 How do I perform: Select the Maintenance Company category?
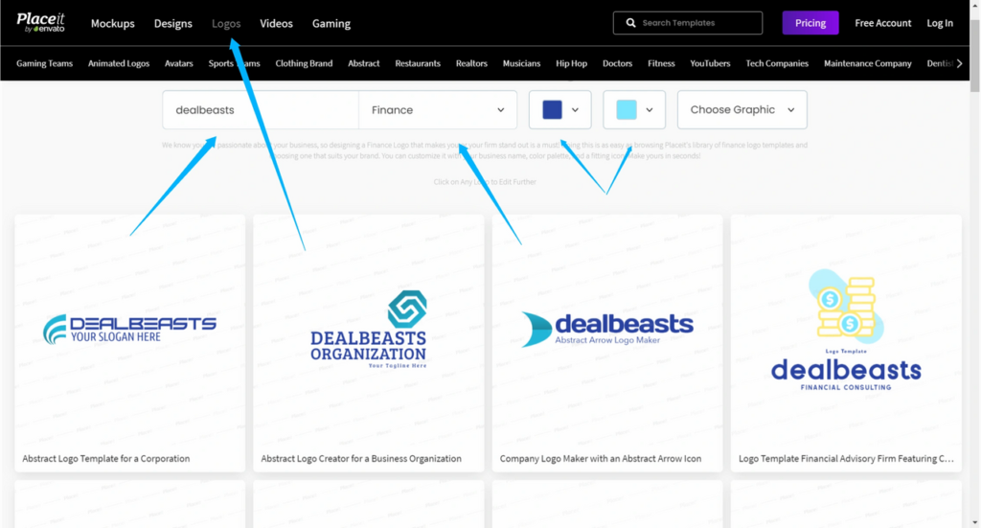tap(867, 63)
